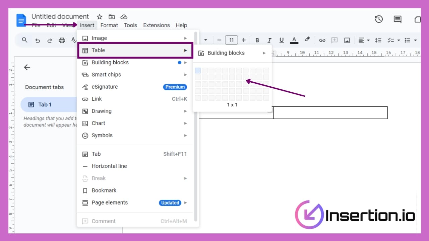Click the insert link toolbar icon
Viewport: 429px width, 241px height.
tap(322, 40)
